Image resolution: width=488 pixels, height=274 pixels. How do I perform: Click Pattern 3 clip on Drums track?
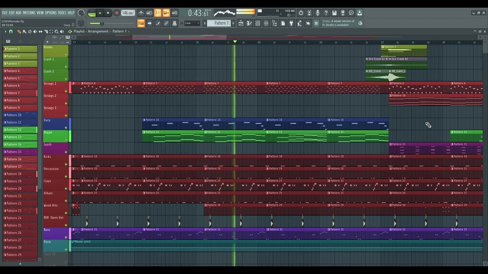(x=404, y=51)
